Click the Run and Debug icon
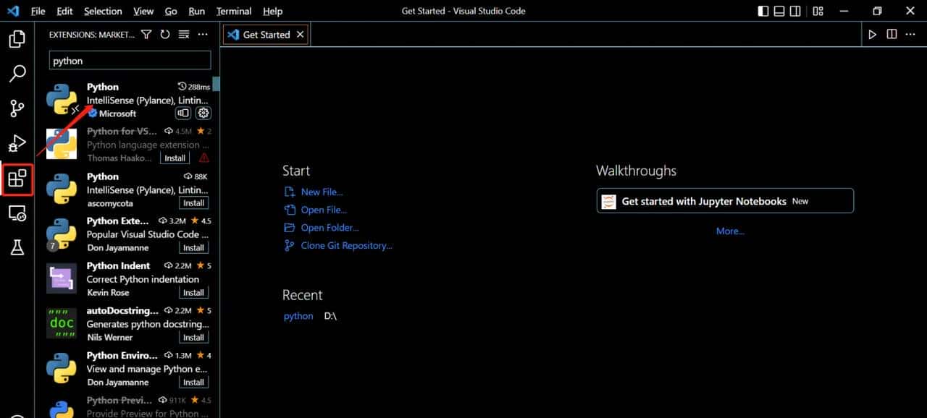 17,143
